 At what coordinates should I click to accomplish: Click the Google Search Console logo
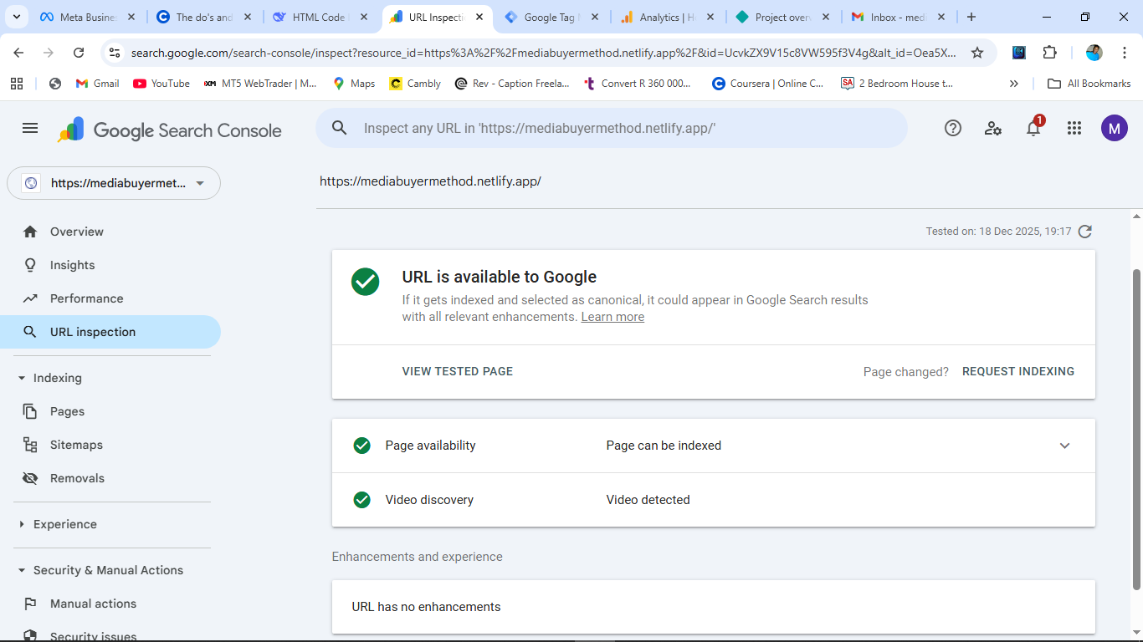(170, 130)
